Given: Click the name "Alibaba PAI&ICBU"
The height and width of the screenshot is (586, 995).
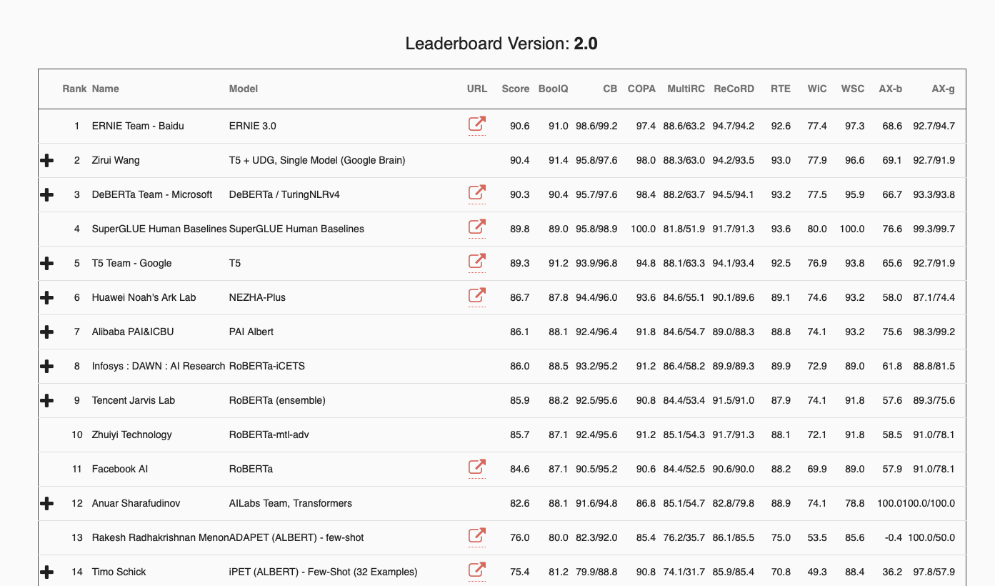Looking at the screenshot, I should point(133,332).
